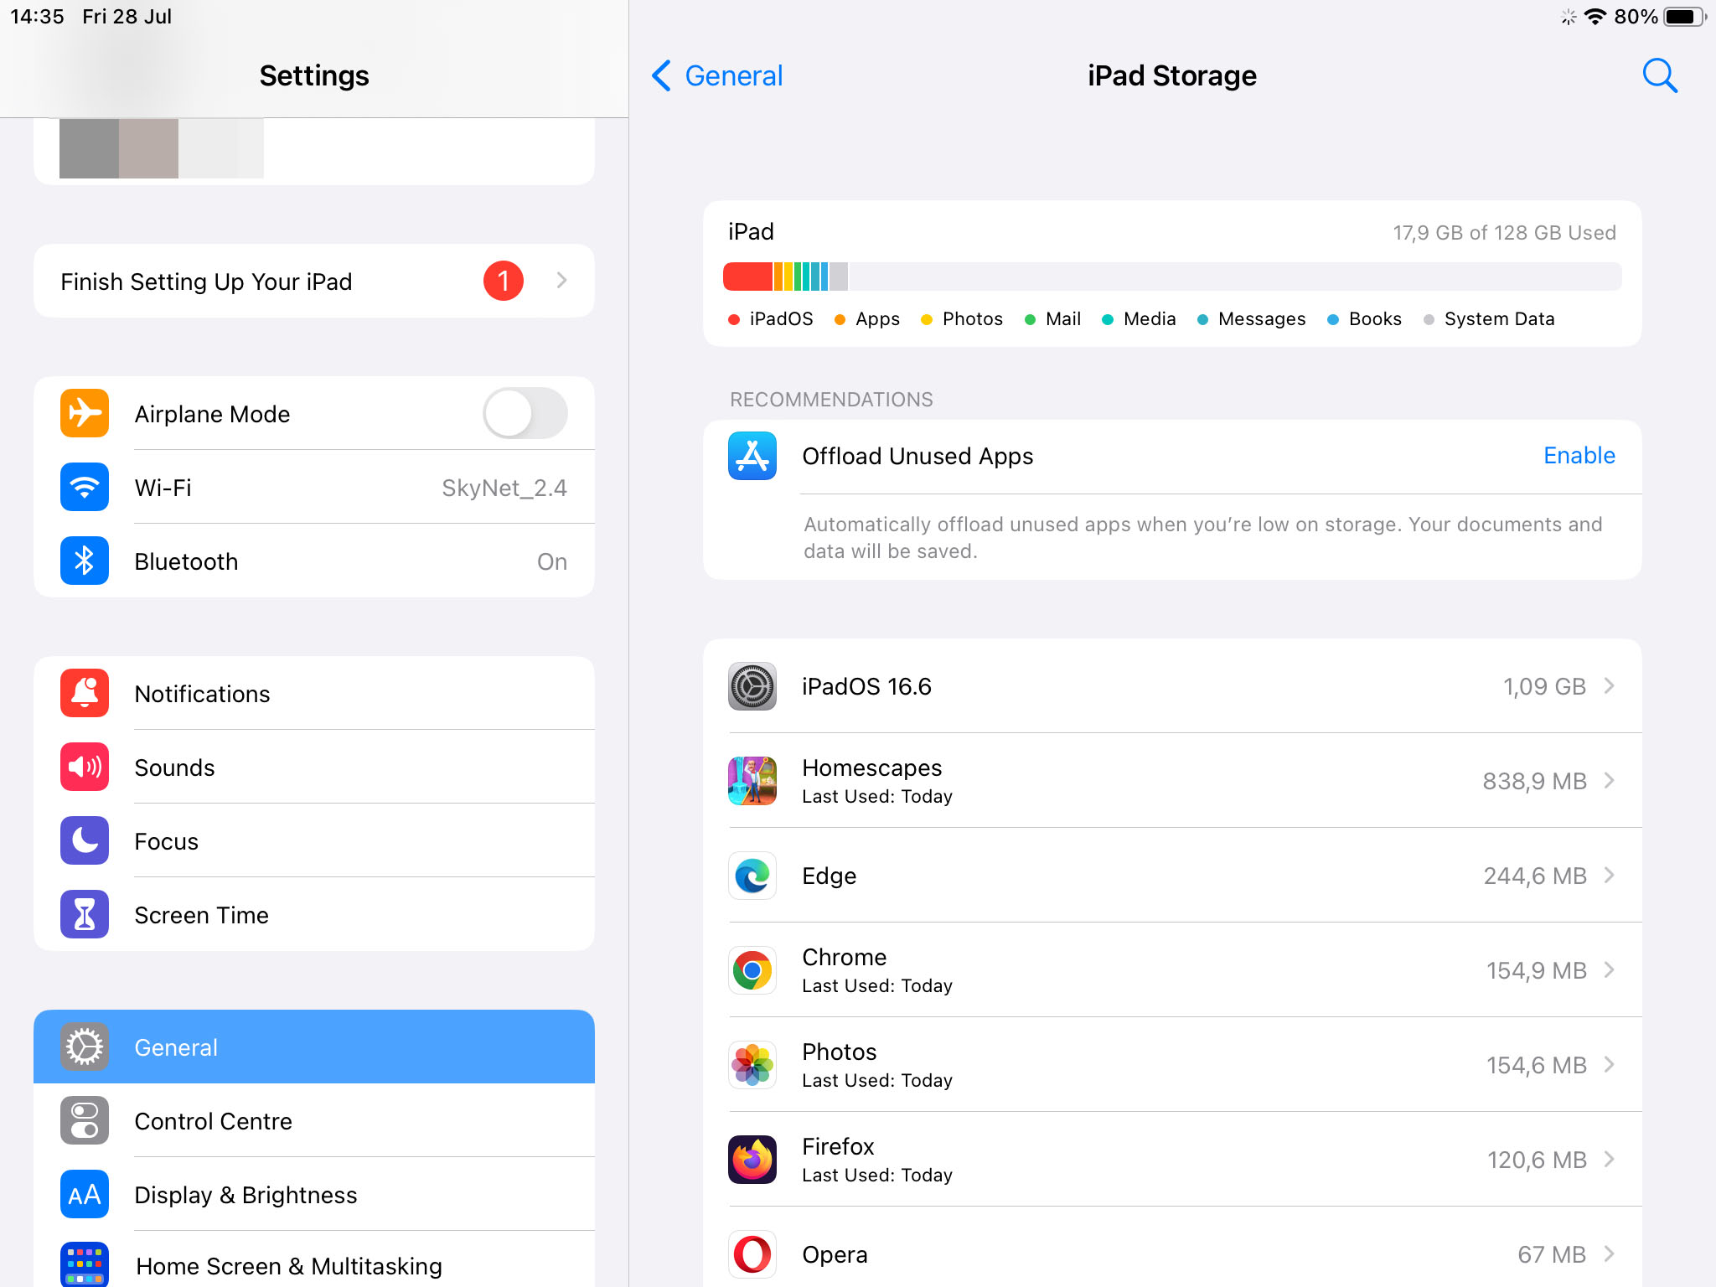Tap the search magnifier icon

click(1659, 75)
